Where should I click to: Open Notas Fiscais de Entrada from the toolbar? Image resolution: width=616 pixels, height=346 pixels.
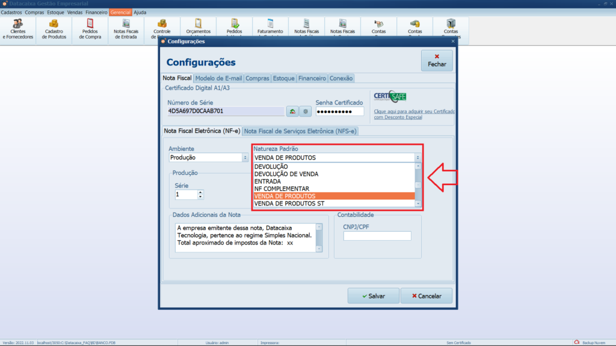[x=126, y=28]
